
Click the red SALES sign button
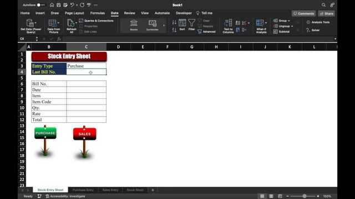click(85, 134)
